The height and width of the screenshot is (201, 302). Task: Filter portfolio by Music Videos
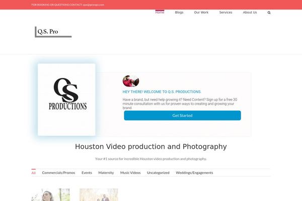[x=130, y=173]
